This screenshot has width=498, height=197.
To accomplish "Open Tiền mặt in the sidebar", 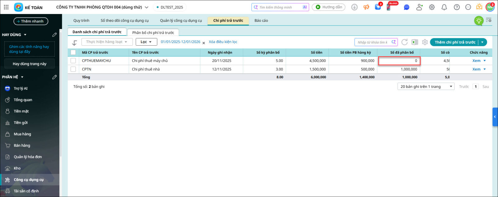I will [21, 111].
